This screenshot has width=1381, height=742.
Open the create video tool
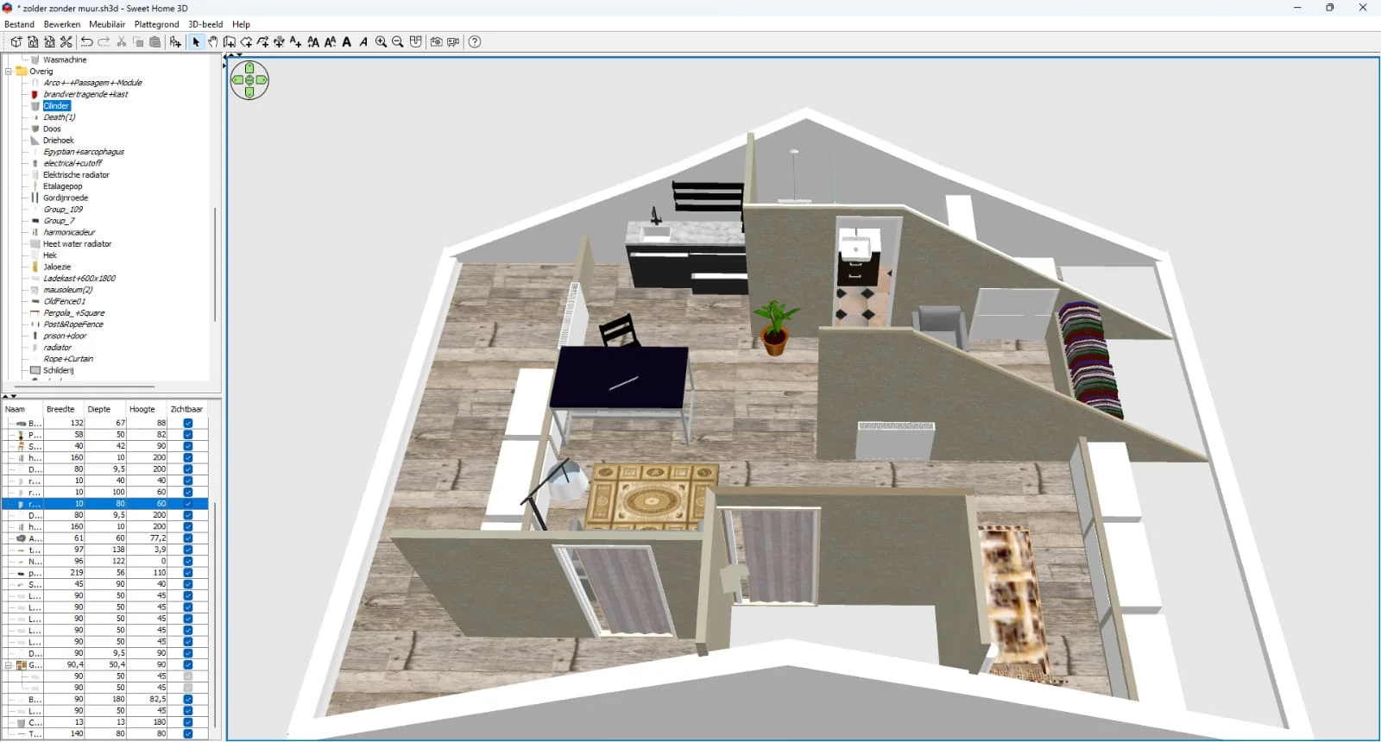(x=453, y=42)
